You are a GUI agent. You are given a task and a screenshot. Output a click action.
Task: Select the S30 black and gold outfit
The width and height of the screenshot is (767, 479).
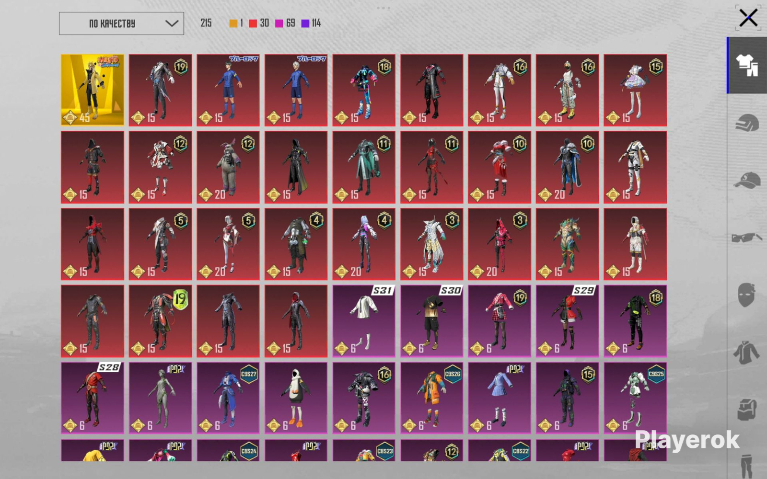pos(432,321)
